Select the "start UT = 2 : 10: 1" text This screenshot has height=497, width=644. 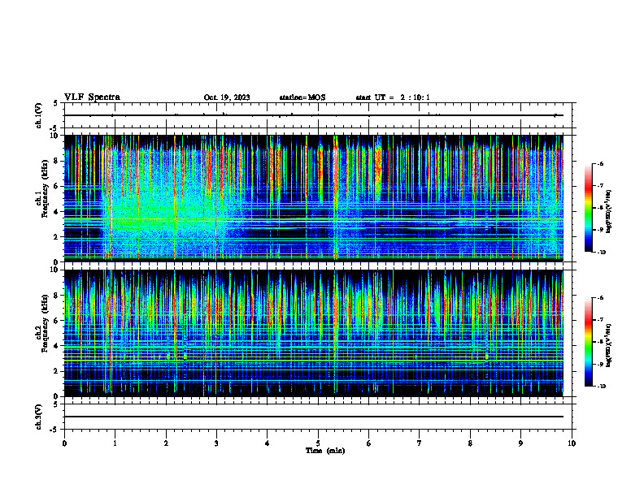[x=393, y=97]
